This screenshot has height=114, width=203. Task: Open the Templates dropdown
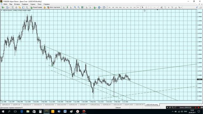point(104,7)
